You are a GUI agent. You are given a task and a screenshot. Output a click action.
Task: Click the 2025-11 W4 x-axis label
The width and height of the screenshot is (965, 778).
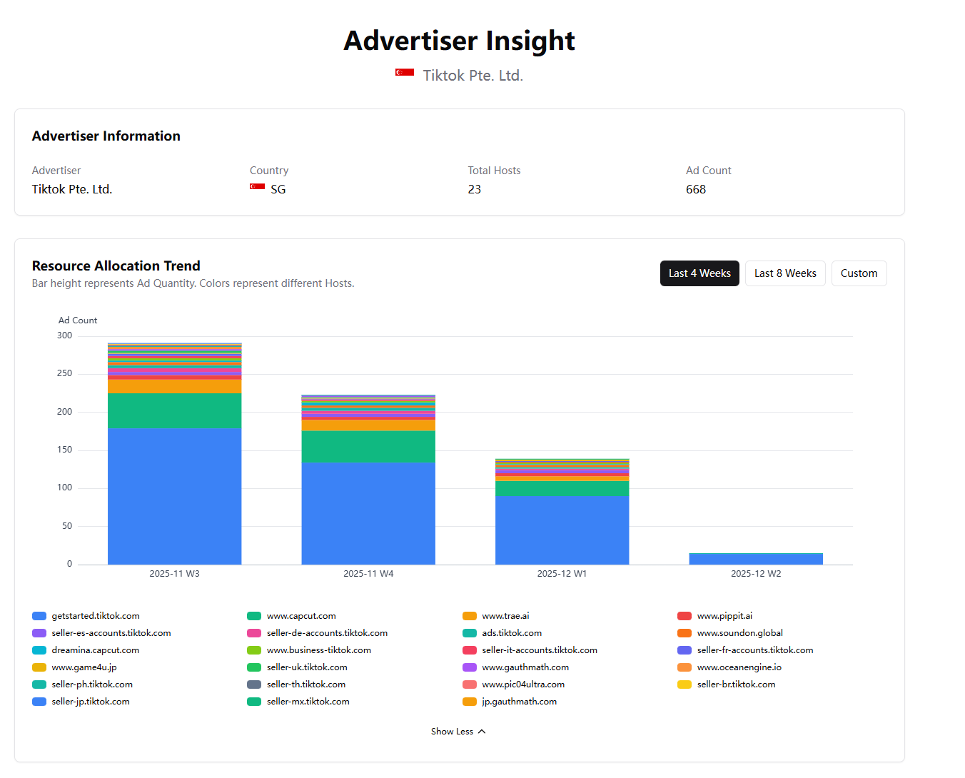[368, 574]
